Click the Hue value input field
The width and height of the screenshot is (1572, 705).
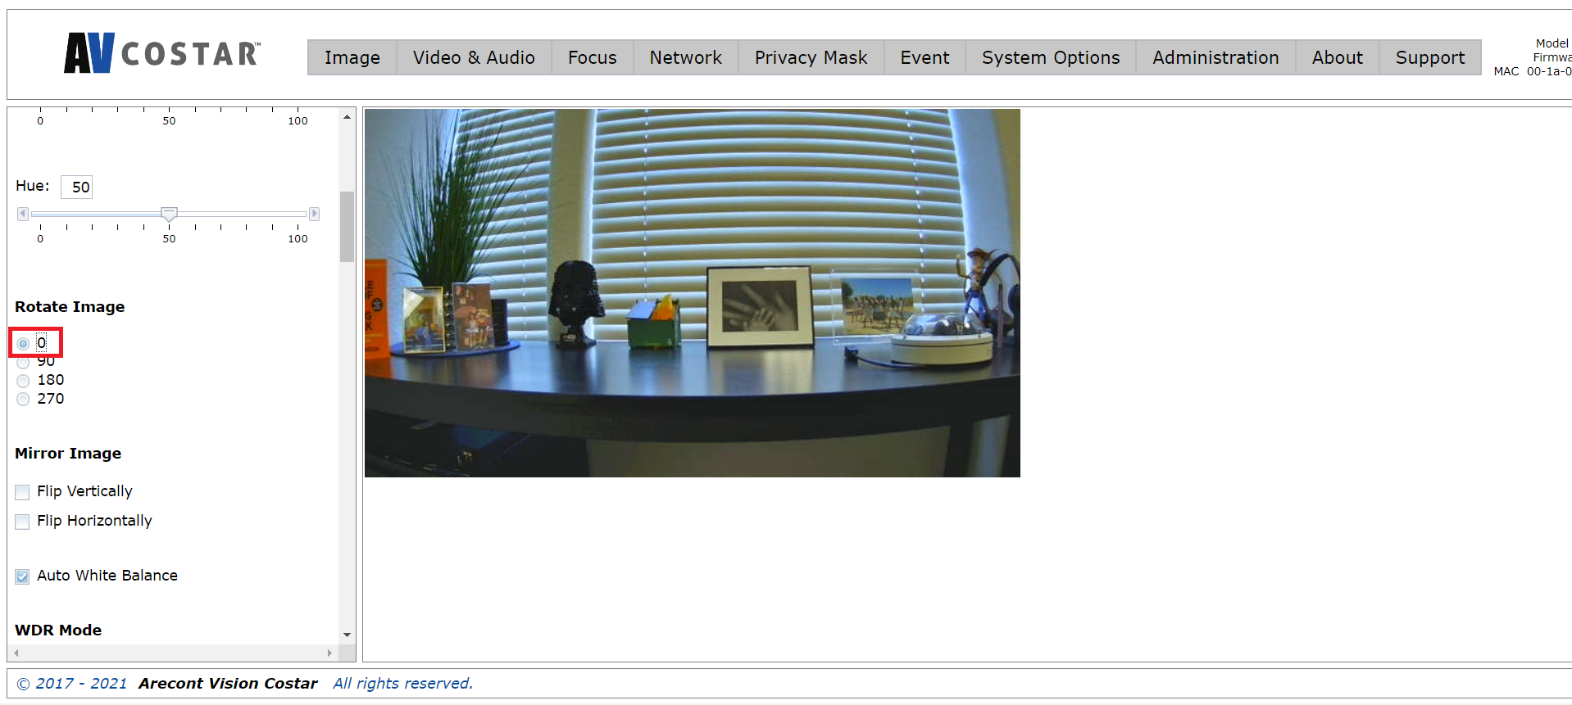tap(76, 187)
